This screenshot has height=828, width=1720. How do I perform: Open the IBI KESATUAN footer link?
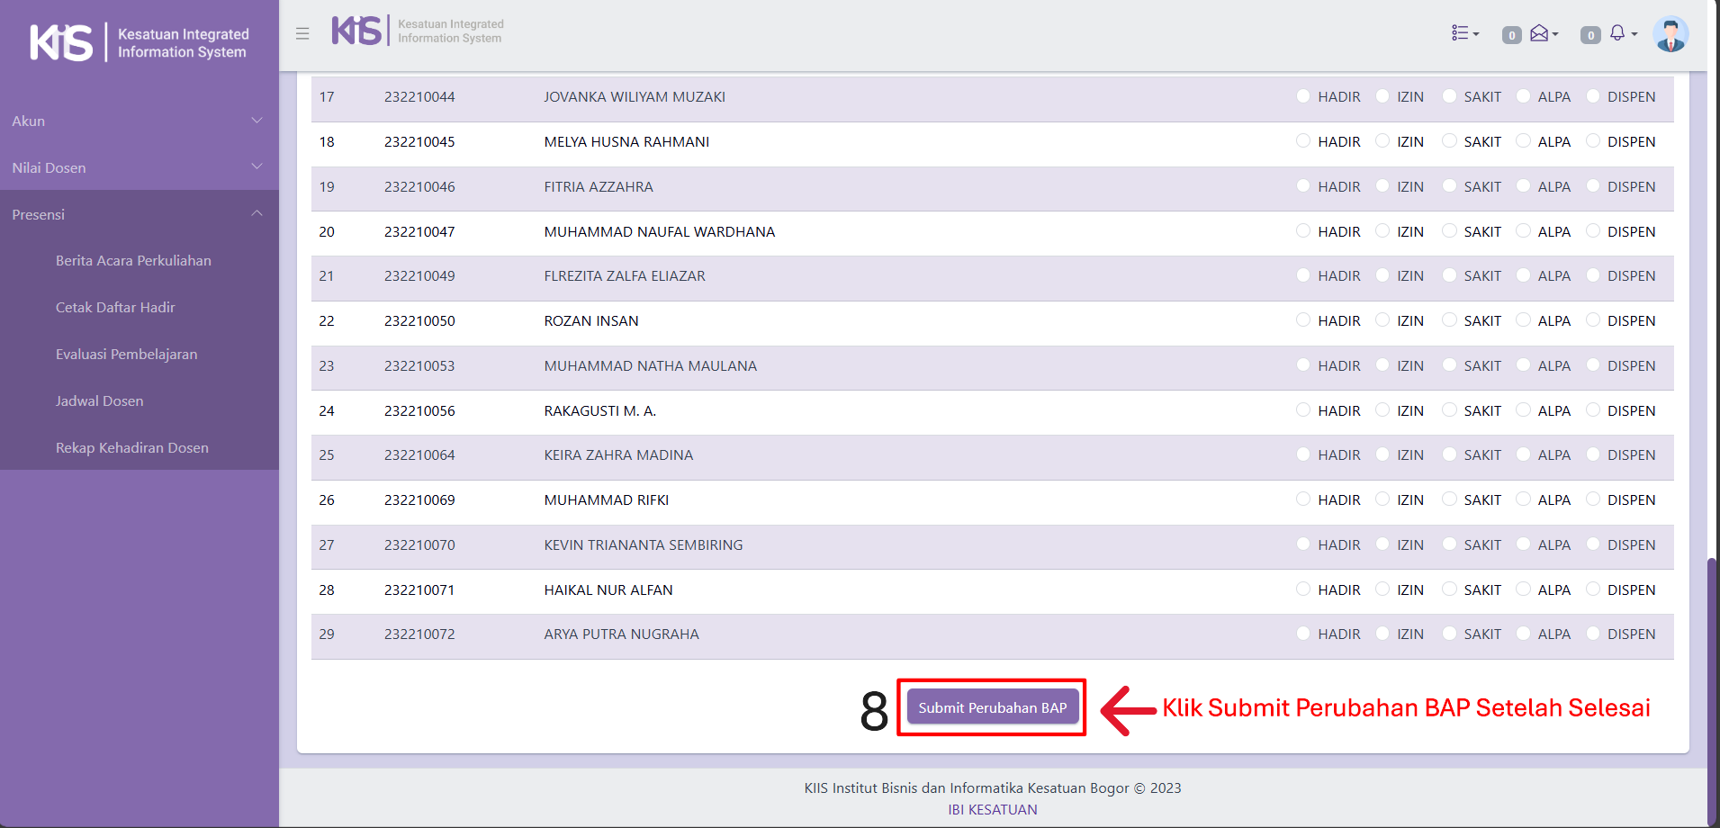992,809
